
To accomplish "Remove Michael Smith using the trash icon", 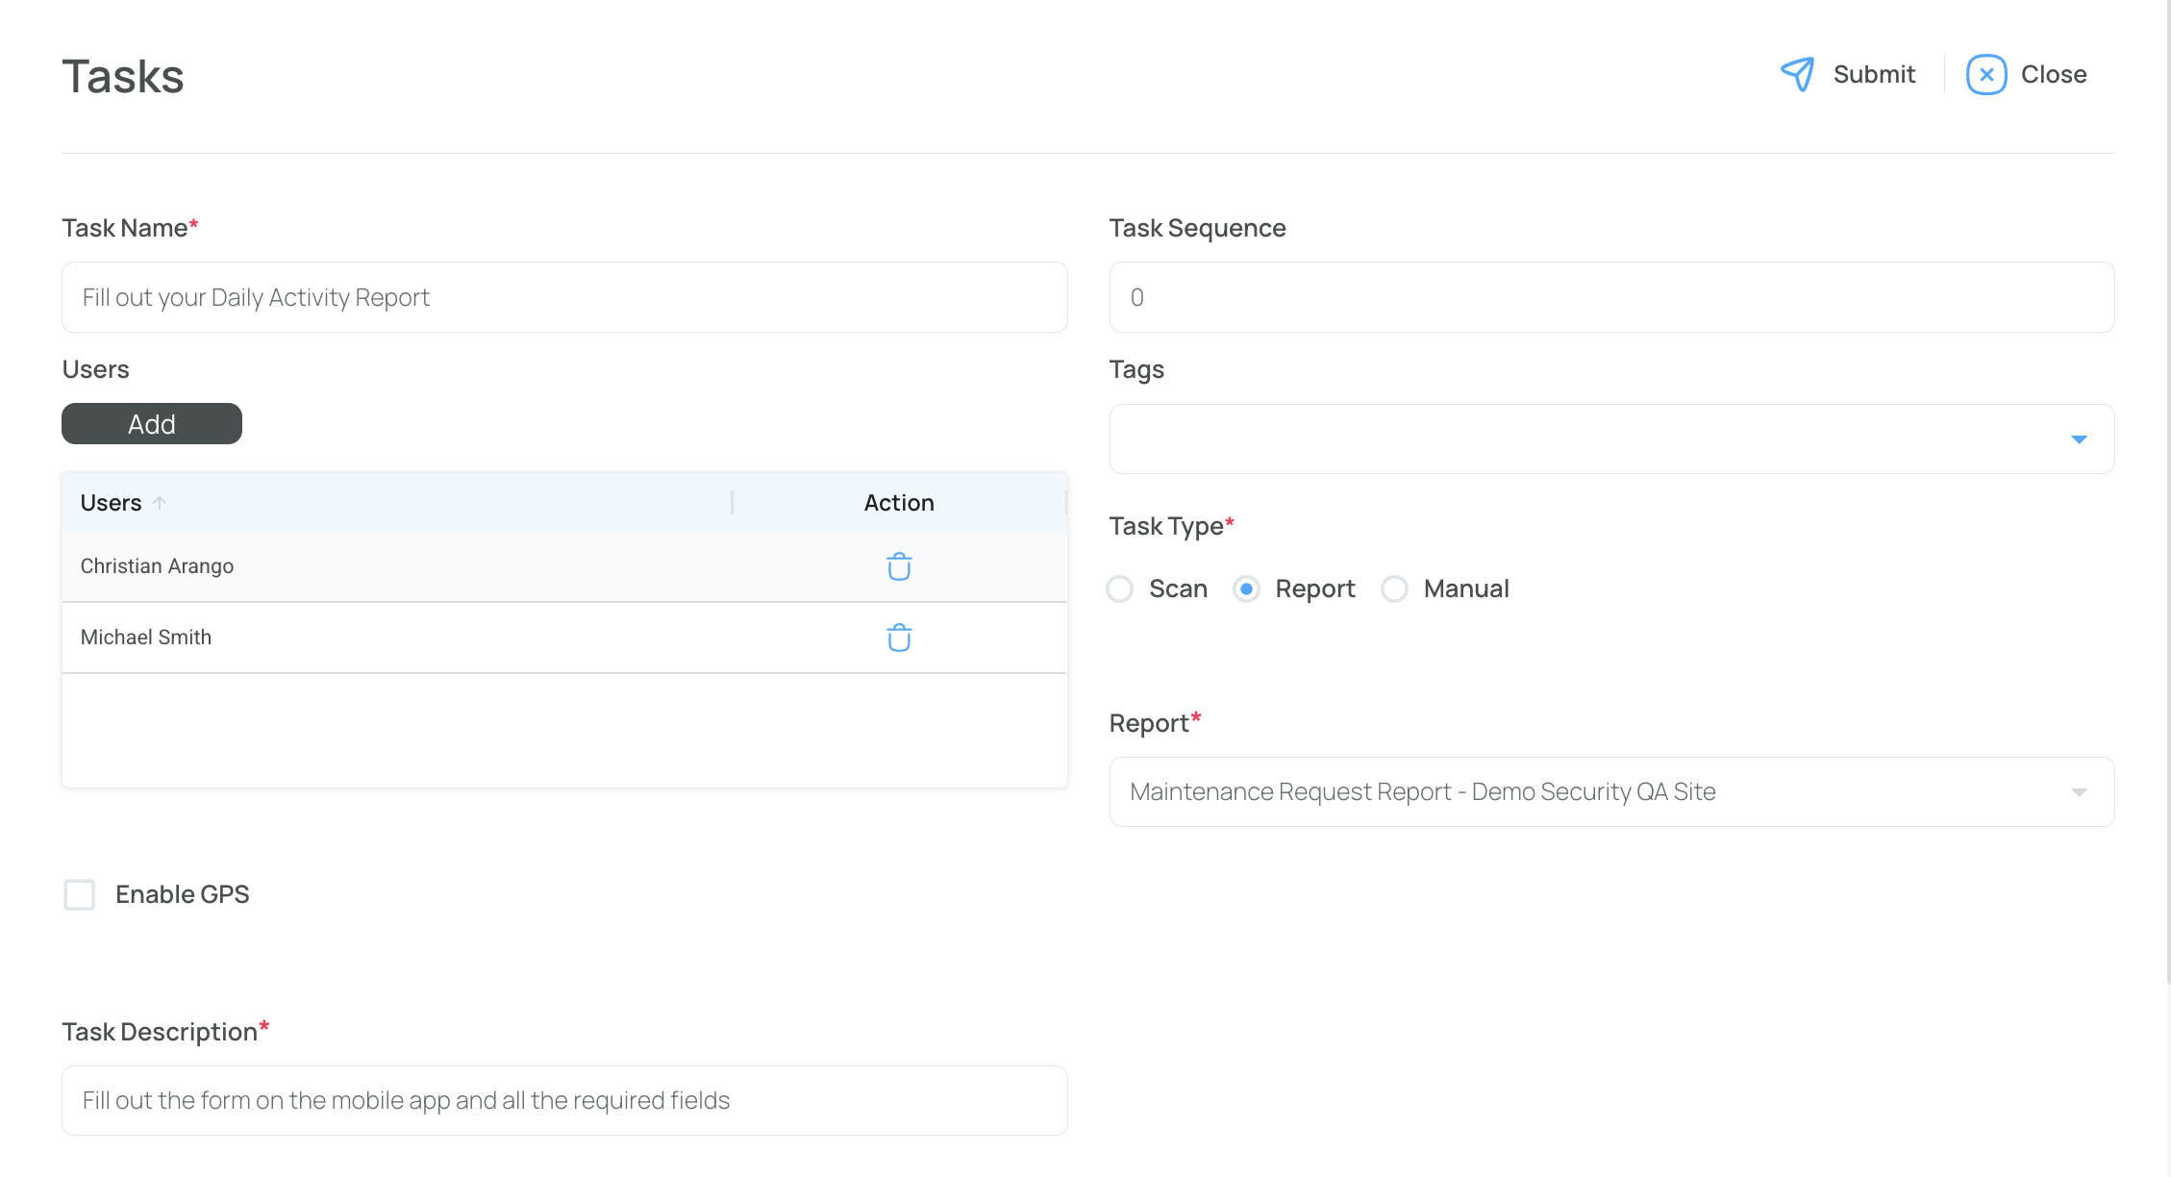I will 898,638.
